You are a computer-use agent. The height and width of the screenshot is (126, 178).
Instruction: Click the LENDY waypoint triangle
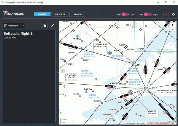tap(100, 42)
